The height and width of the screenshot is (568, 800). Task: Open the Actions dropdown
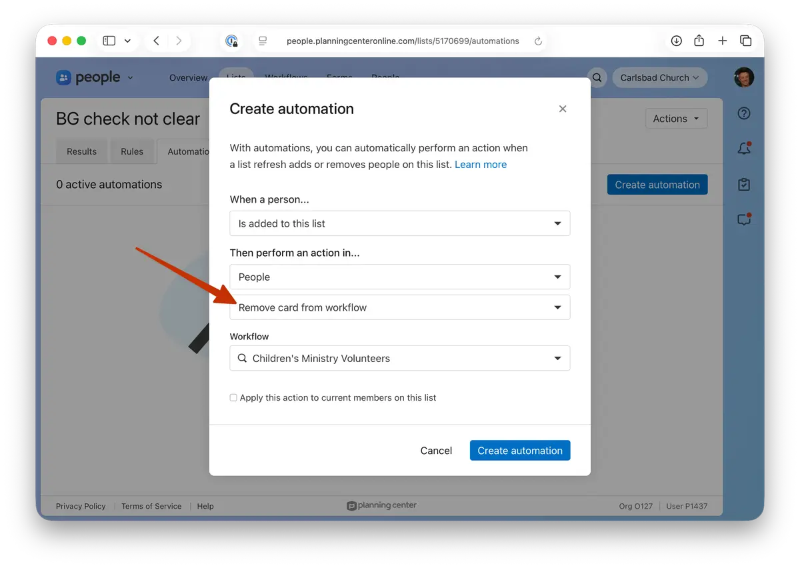(x=676, y=119)
